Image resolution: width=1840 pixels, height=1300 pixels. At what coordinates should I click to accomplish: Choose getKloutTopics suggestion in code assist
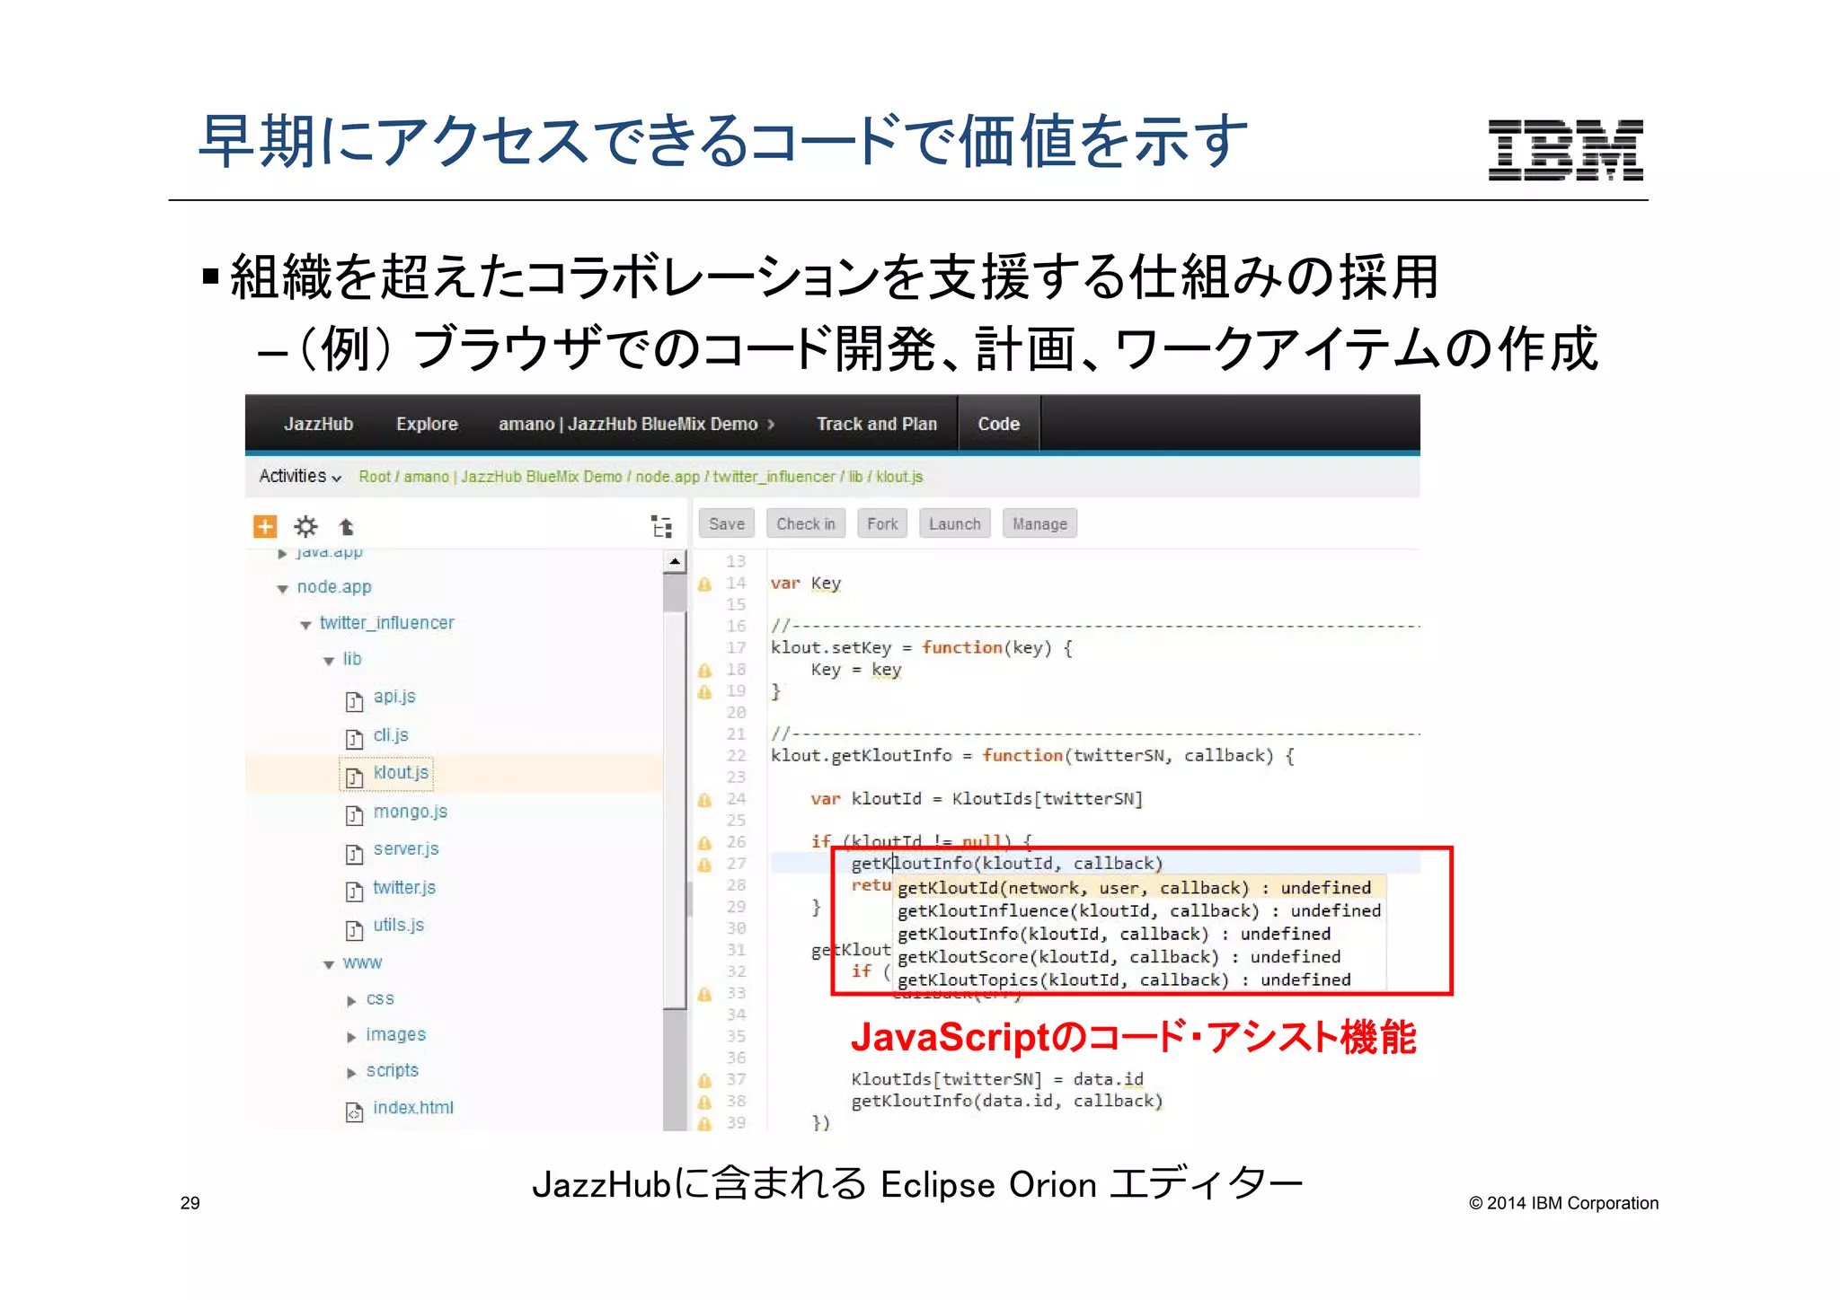(x=1140, y=980)
